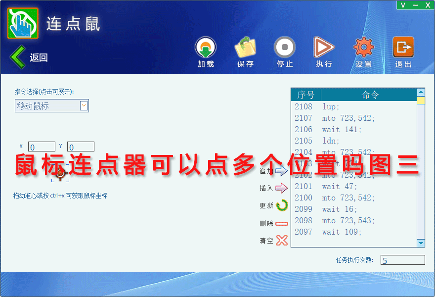Click the X coordinate input field
435x297 pixels.
42,147
